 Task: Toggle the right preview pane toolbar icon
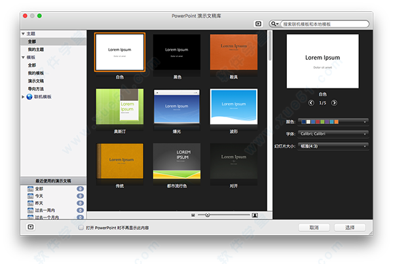click(258, 24)
